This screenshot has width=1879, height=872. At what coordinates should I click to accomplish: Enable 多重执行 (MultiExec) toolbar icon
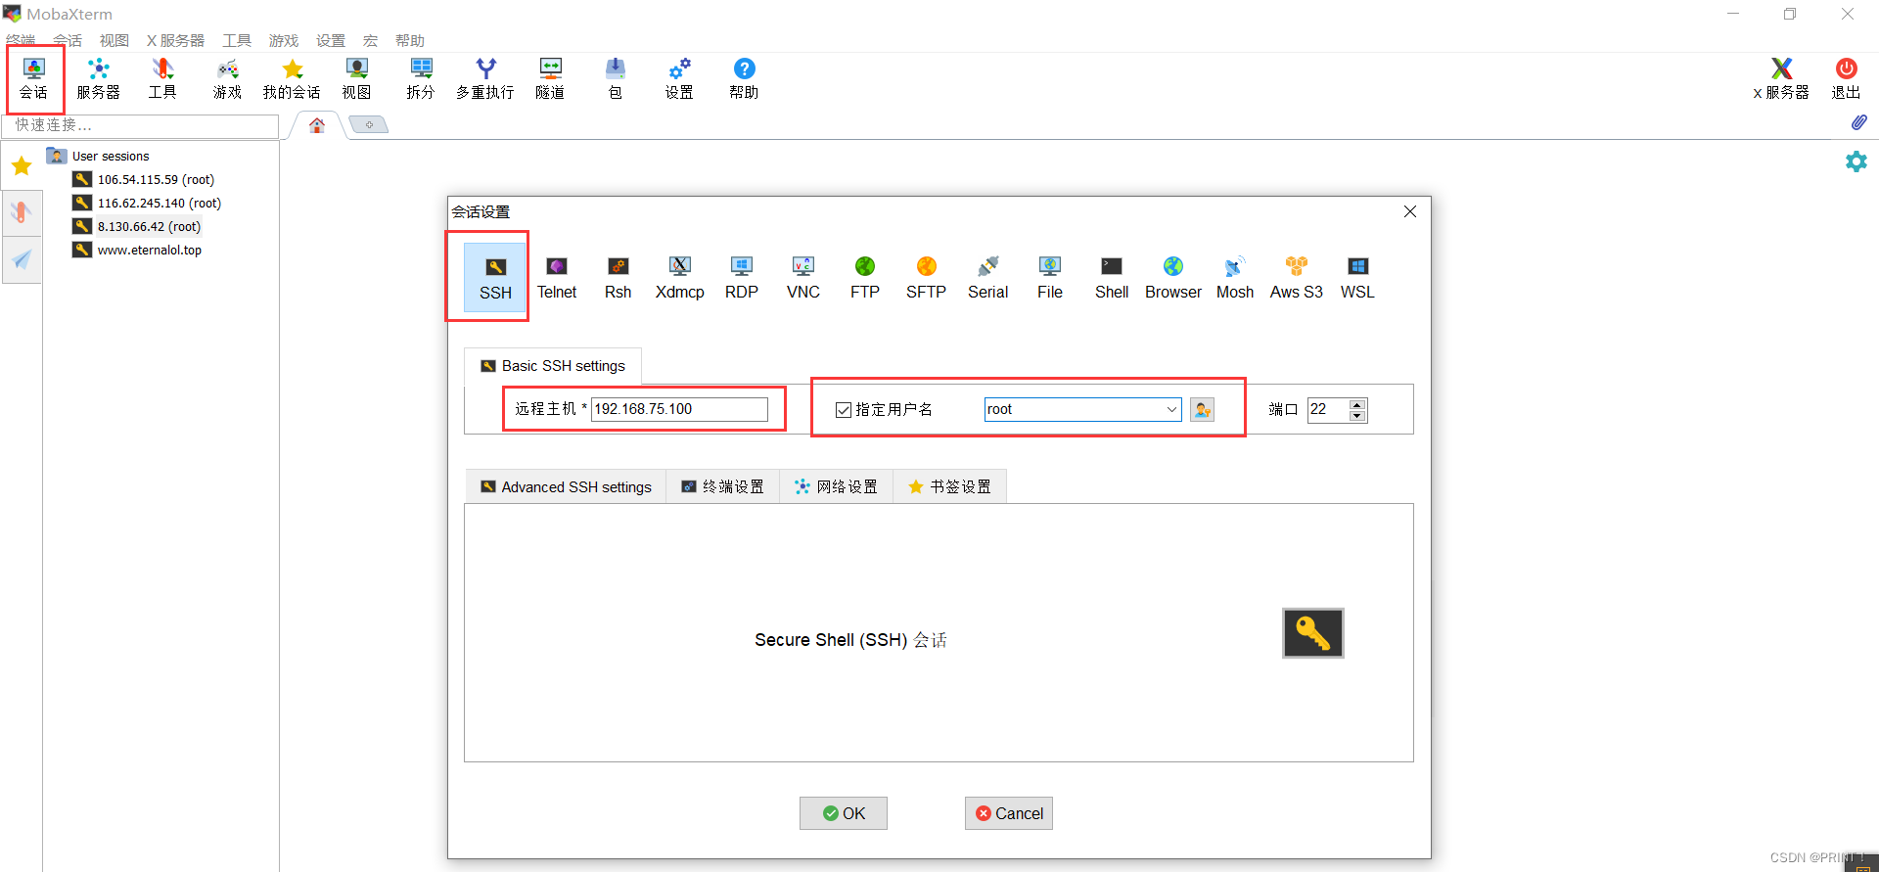click(x=485, y=78)
